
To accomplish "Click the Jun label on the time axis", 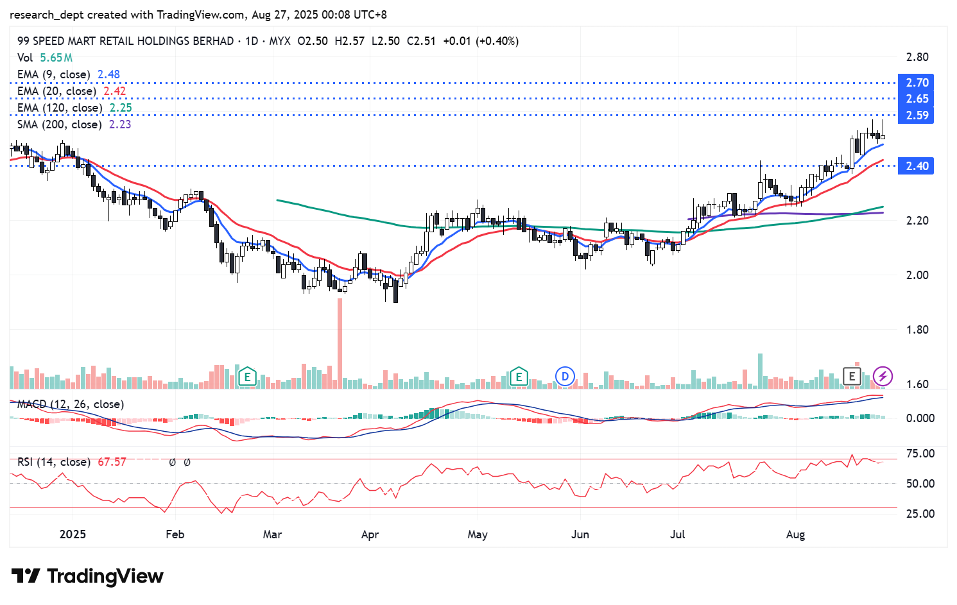I will (580, 534).
